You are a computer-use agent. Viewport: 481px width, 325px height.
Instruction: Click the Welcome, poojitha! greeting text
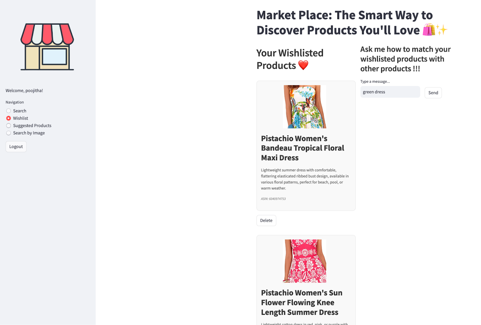[24, 91]
